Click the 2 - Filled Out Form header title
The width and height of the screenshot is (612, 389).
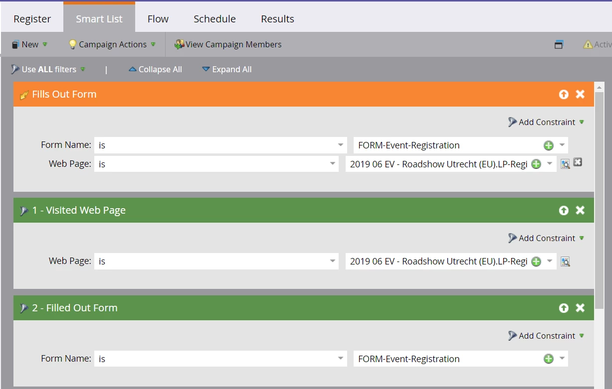(75, 308)
